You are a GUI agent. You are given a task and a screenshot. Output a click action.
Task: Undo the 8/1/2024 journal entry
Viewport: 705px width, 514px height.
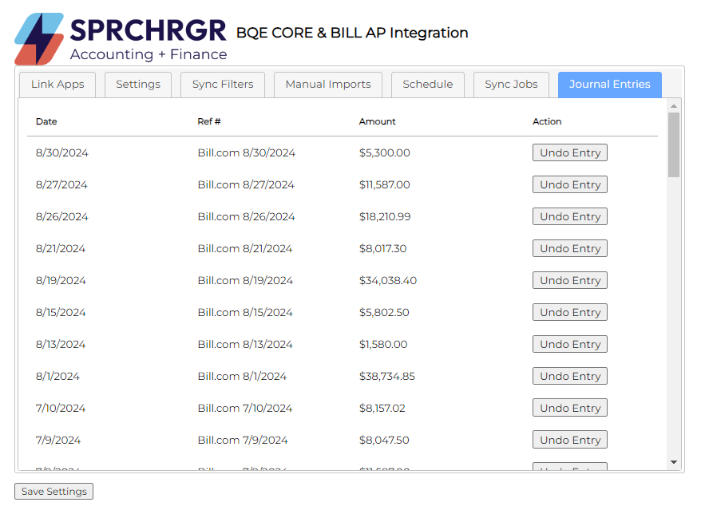tap(569, 376)
